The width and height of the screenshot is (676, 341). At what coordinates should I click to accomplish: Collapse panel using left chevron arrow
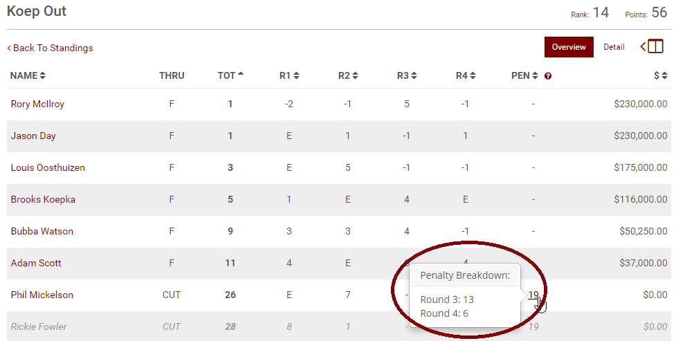point(643,46)
